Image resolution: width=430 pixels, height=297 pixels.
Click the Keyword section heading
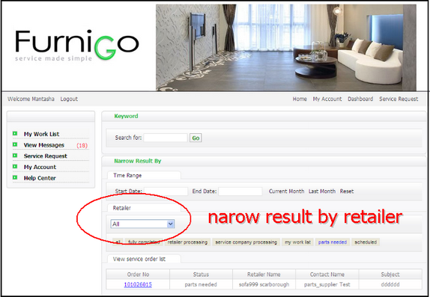coord(126,116)
